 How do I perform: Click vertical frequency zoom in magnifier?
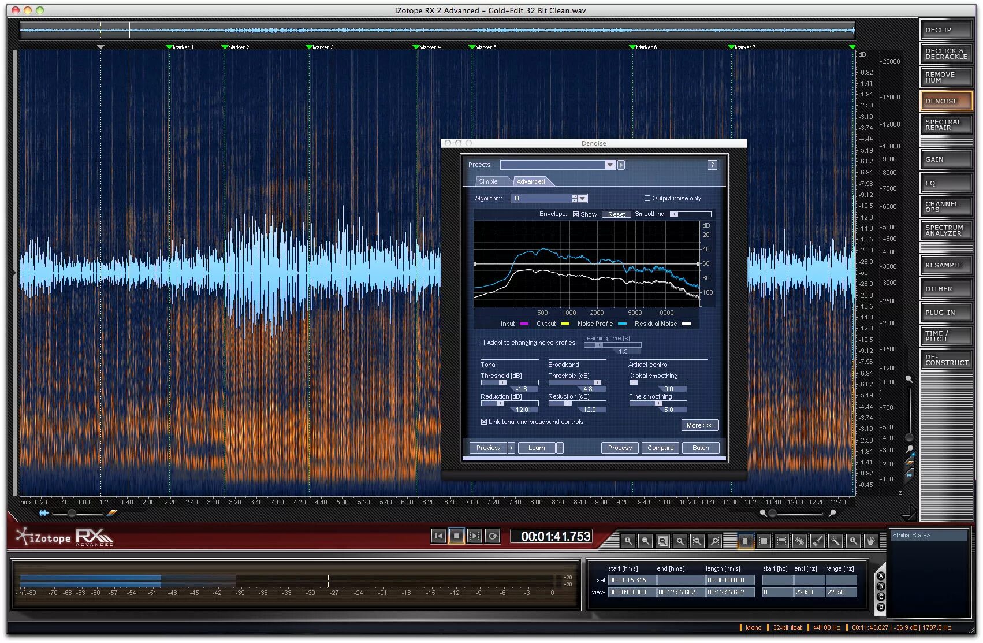[909, 379]
